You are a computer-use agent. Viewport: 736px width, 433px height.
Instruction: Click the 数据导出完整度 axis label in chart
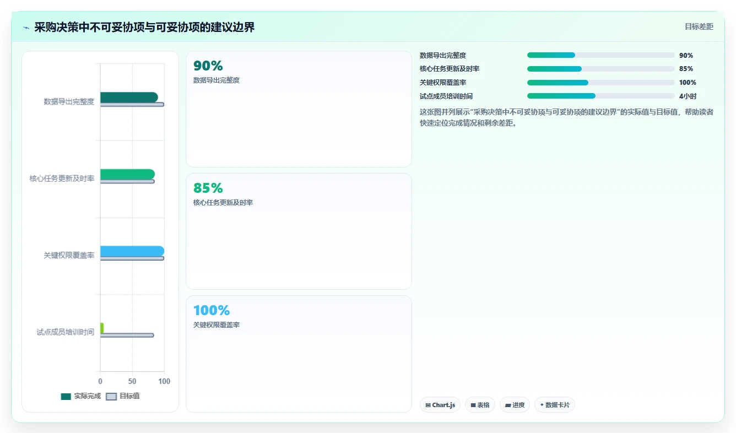[69, 101]
